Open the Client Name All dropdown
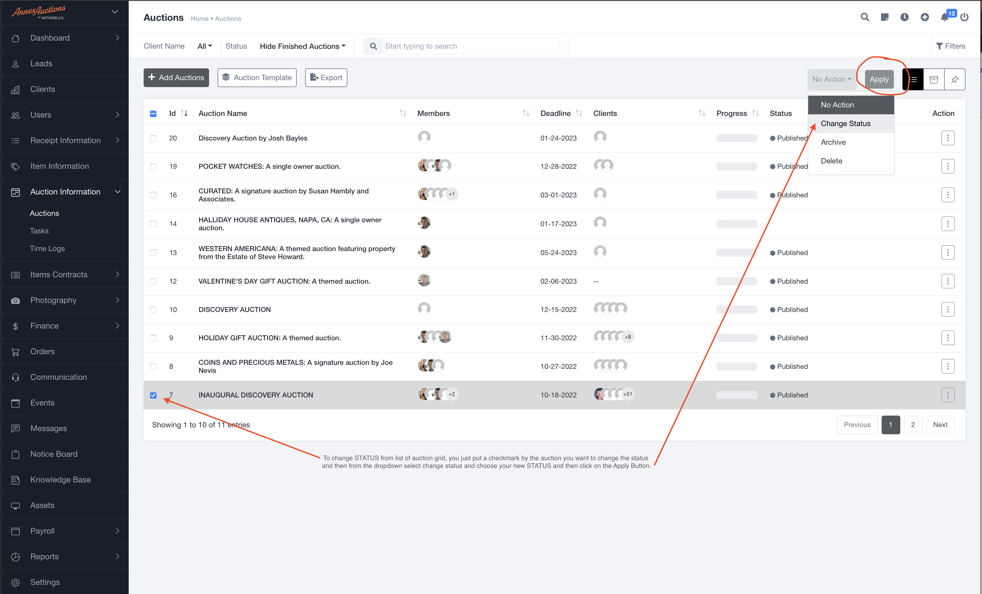The width and height of the screenshot is (982, 594). 205,46
